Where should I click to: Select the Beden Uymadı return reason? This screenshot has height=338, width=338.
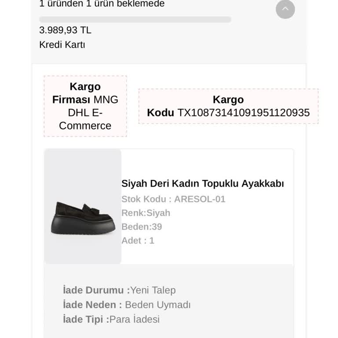pos(158,305)
